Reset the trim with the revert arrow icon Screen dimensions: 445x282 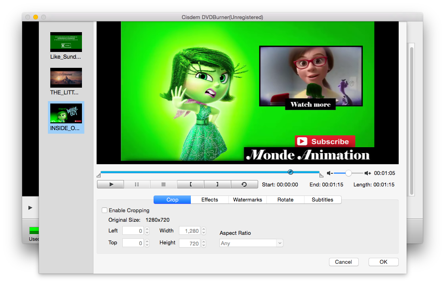point(244,184)
